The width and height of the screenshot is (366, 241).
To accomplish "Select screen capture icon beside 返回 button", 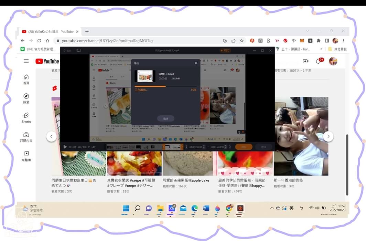I will [x=79, y=50].
